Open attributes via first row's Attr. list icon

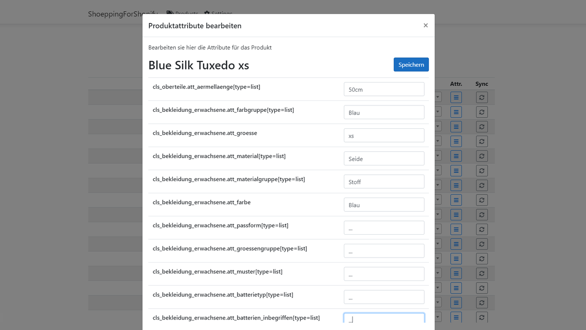click(x=456, y=97)
